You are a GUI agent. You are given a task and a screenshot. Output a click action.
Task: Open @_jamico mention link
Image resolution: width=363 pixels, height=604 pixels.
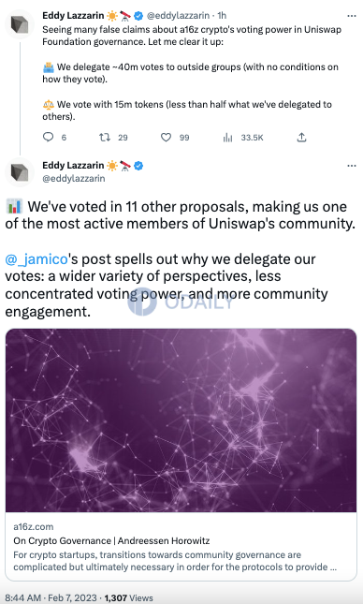coord(36,259)
